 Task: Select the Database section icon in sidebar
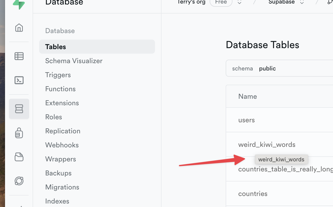[19, 109]
